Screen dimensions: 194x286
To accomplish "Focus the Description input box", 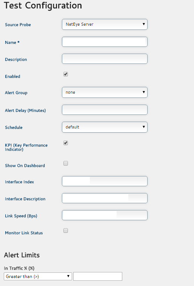I will [105, 59].
